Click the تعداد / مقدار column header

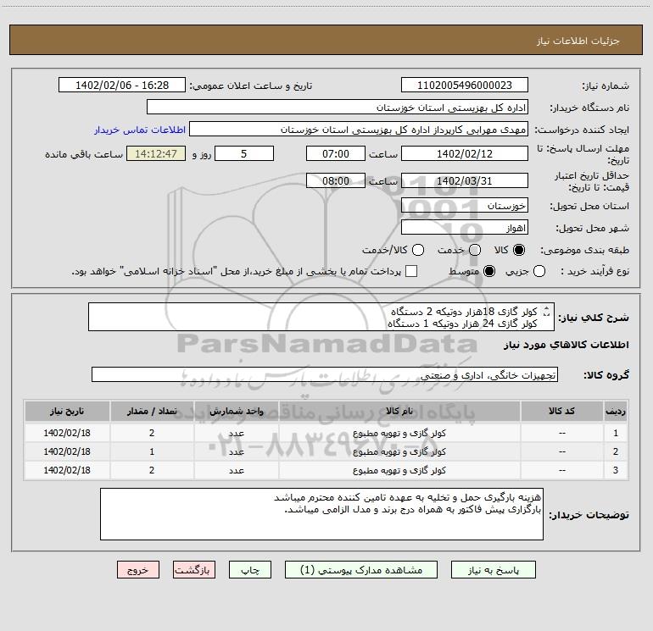(x=152, y=412)
